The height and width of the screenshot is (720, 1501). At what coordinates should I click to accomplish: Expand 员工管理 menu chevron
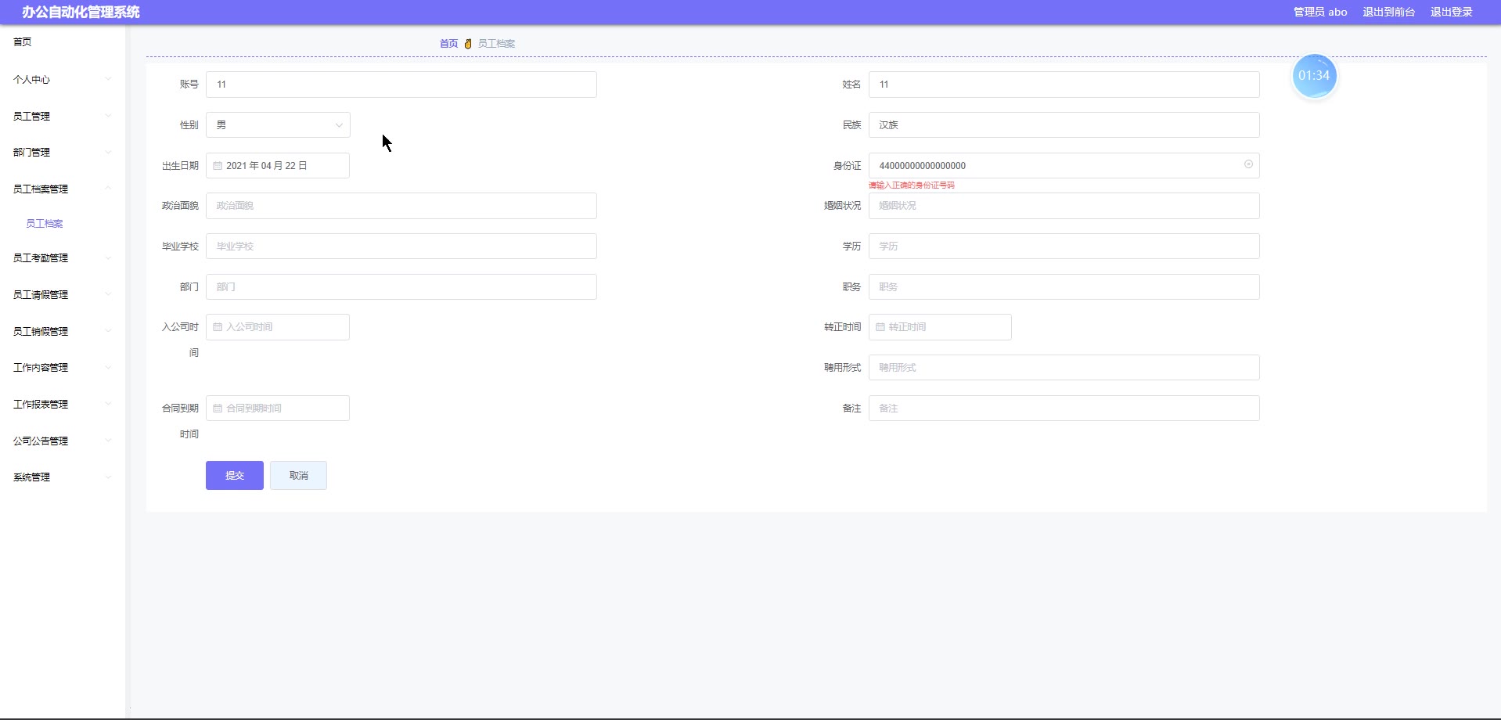[108, 116]
